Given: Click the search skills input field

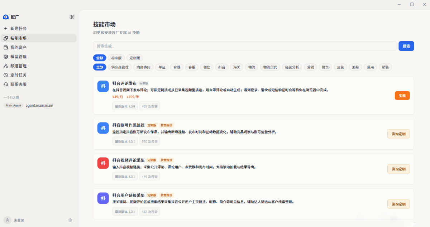Looking at the screenshot, I should point(244,46).
